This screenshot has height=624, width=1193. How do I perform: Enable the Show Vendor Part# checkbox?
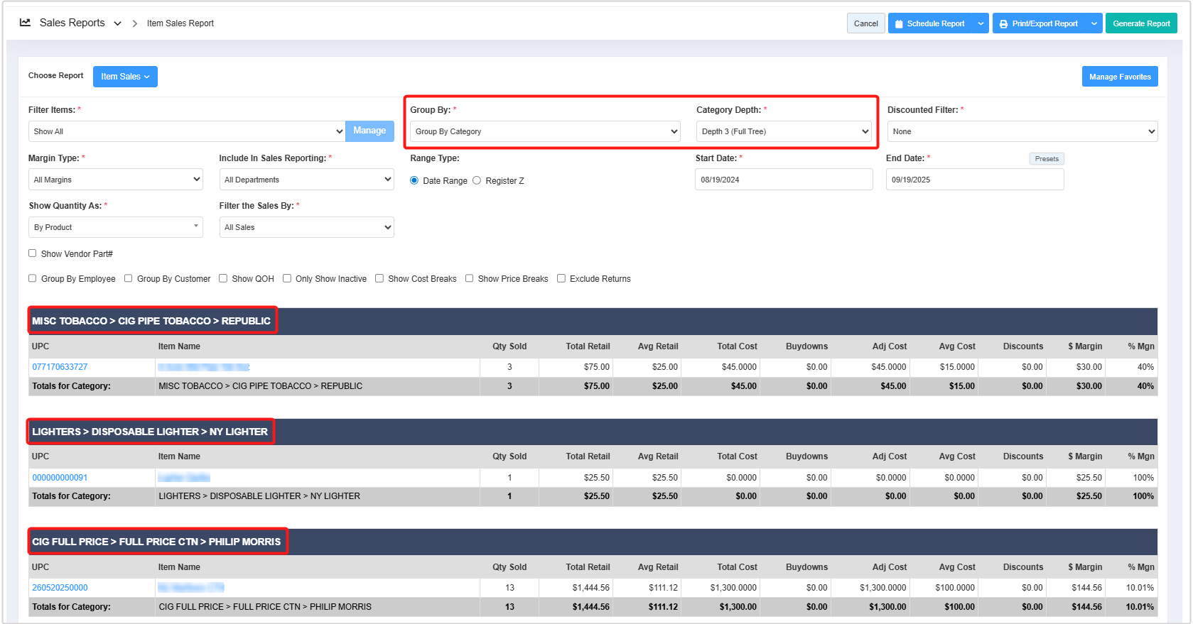tap(33, 253)
